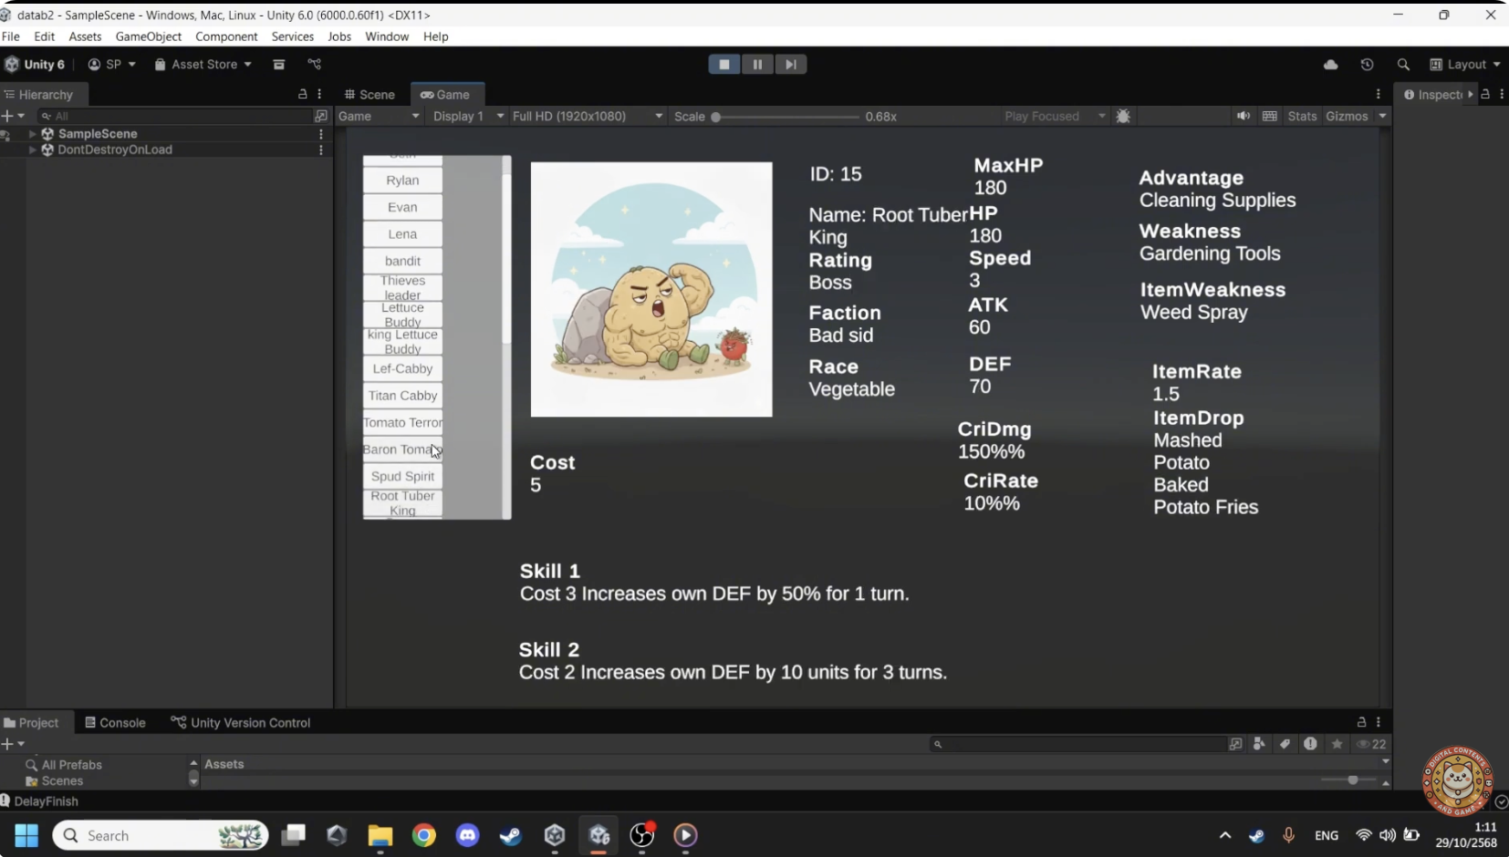
Task: Toggle the Stats overlay
Action: pos(1302,117)
